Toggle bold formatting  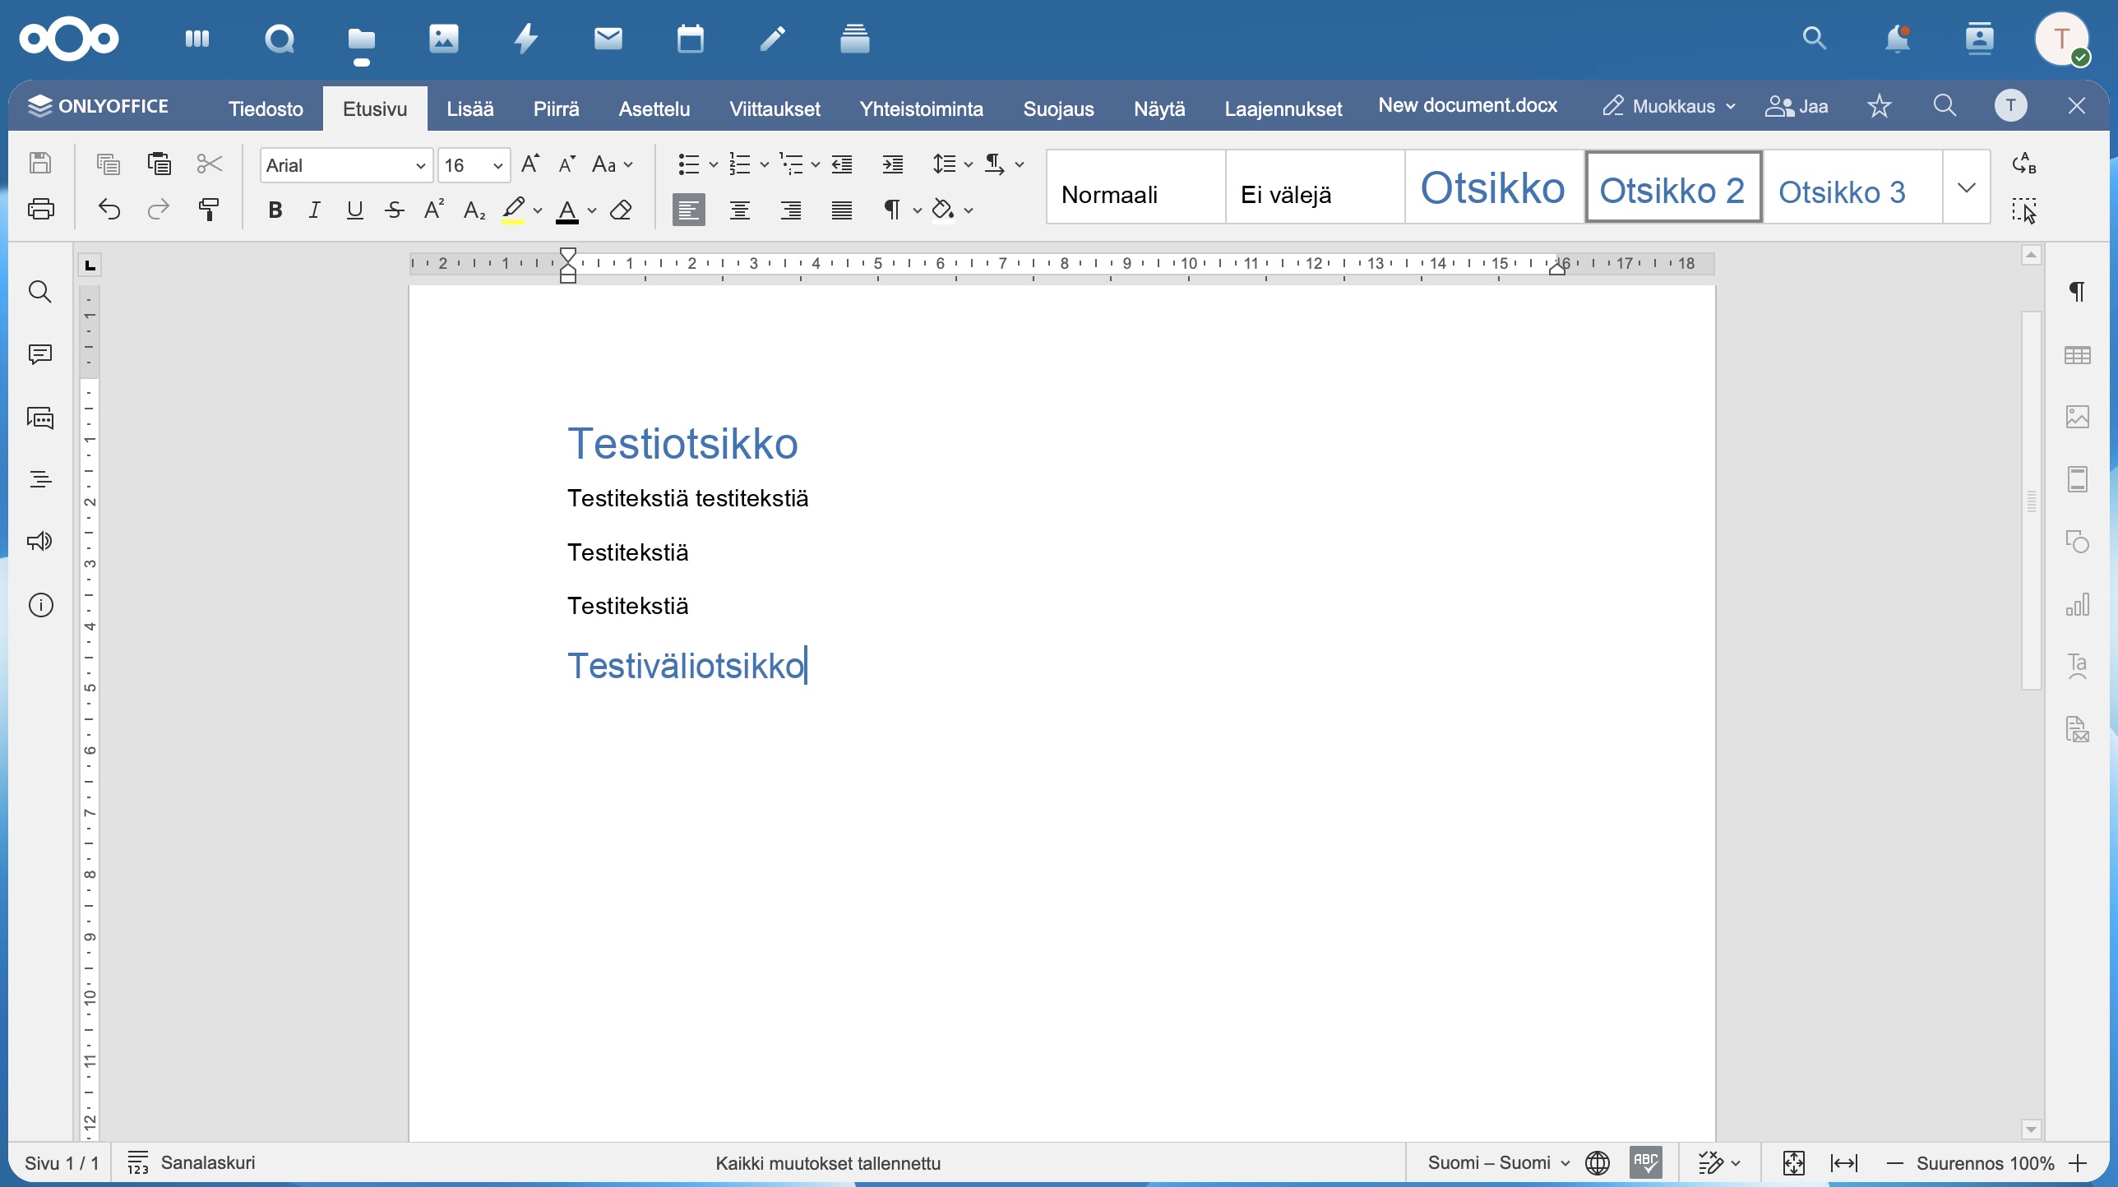[275, 210]
